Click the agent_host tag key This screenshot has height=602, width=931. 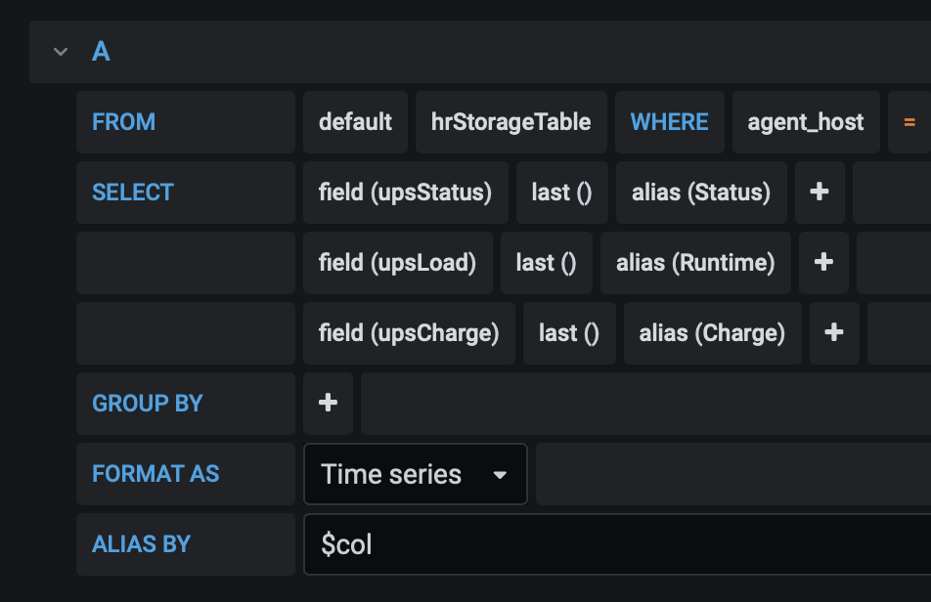click(x=805, y=122)
